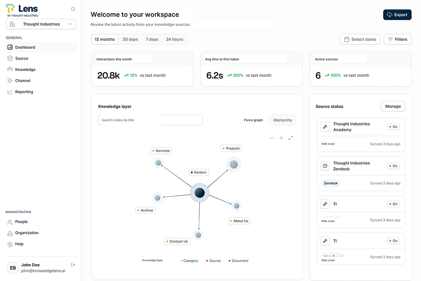Click the Contact Us node label
The height and width of the screenshot is (281, 421).
tap(177, 242)
